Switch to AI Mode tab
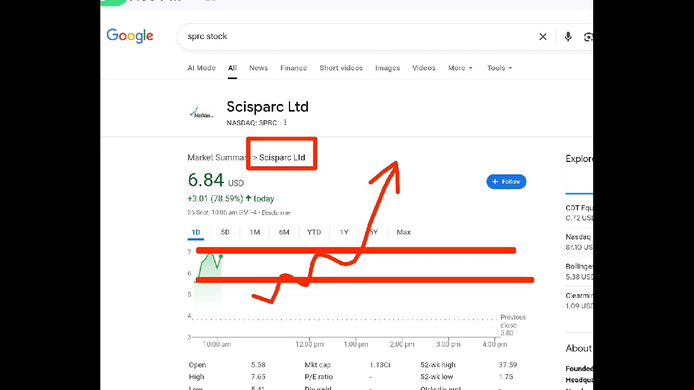The height and width of the screenshot is (390, 694). coord(201,68)
